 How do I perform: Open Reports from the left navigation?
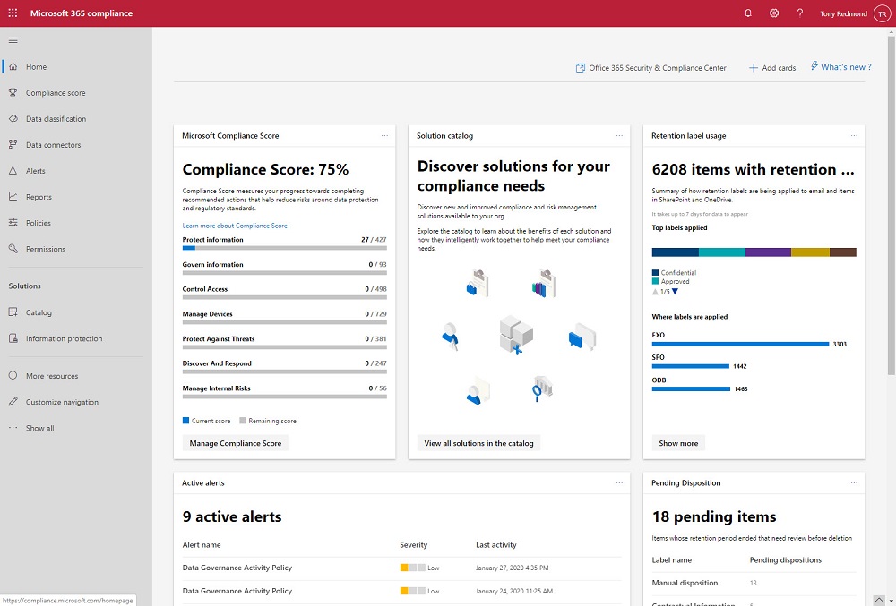coord(39,197)
